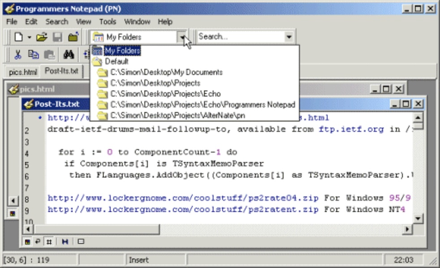Screen dimensions: 440x268
Task: Click the pics.html window title icon
Action: (13, 89)
